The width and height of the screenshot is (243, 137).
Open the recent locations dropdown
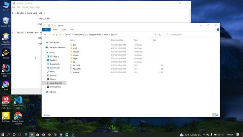coord(53,35)
